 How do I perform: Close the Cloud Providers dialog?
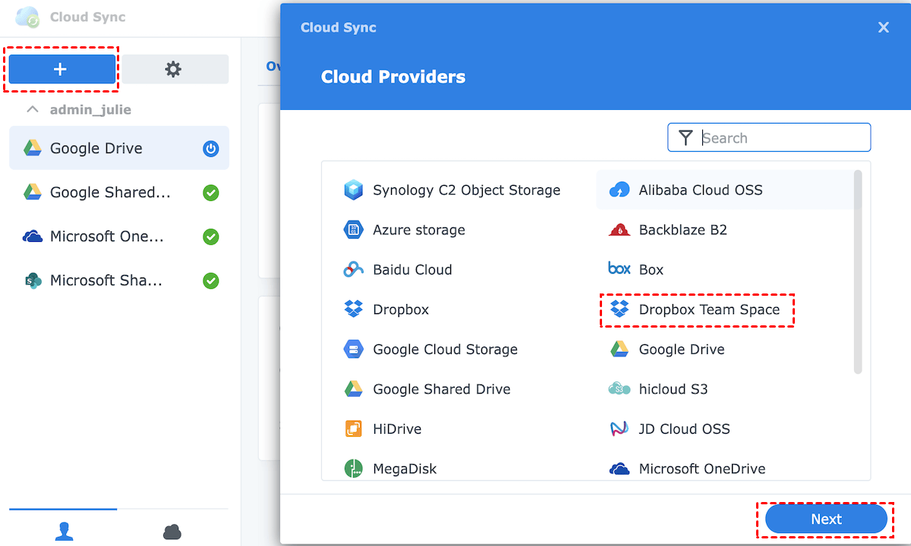(883, 28)
